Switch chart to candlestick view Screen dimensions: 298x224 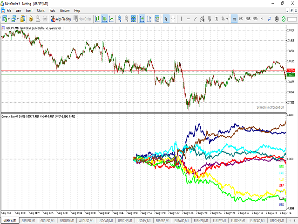pos(104,19)
